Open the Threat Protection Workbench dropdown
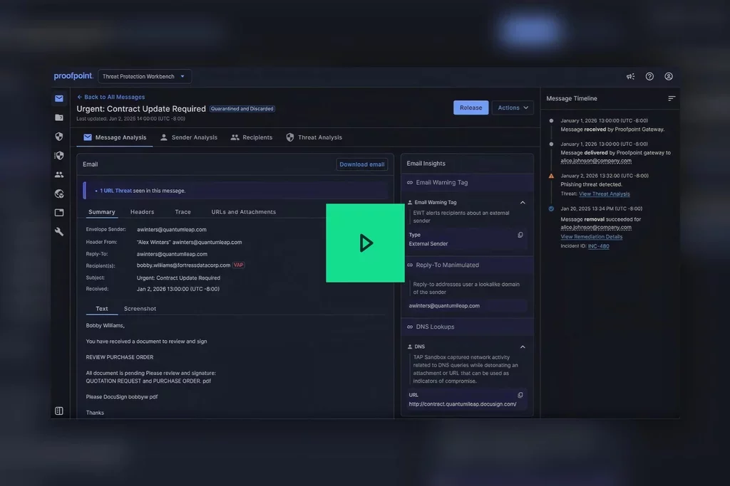This screenshot has height=486, width=730. pos(145,77)
